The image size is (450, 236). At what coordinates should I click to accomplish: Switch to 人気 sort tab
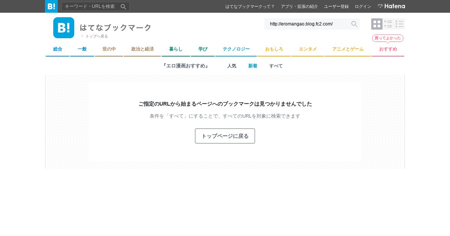232,66
